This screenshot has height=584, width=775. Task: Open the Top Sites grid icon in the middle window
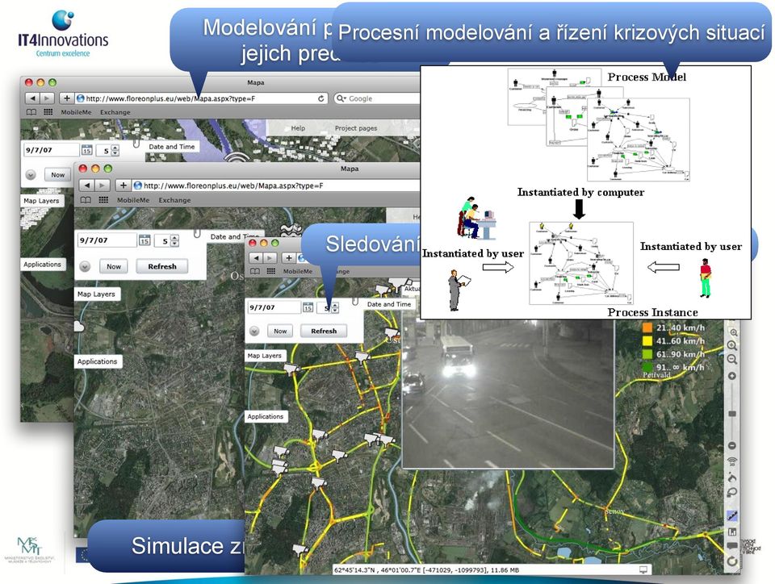click(103, 200)
